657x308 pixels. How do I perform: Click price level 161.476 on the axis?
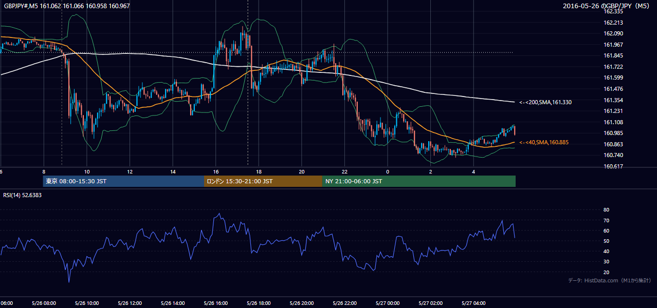613,89
